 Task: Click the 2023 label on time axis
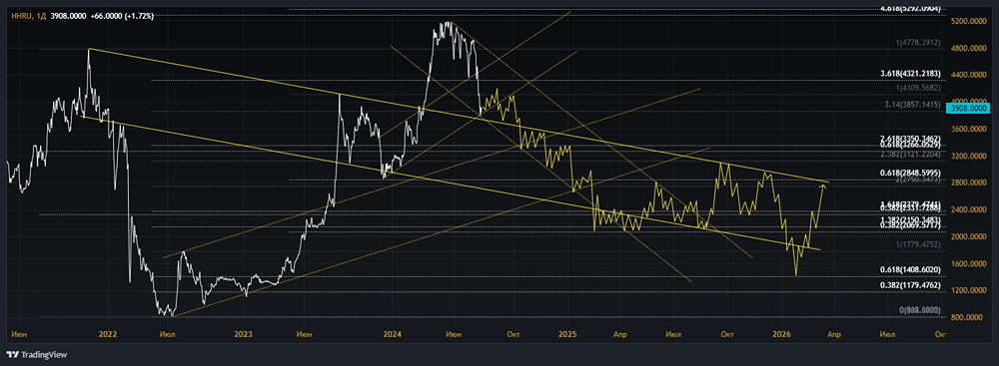(x=243, y=333)
